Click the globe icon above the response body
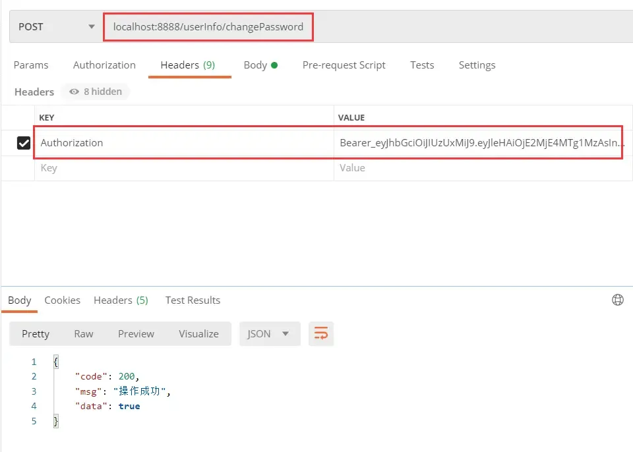This screenshot has height=452, width=633. [618, 299]
